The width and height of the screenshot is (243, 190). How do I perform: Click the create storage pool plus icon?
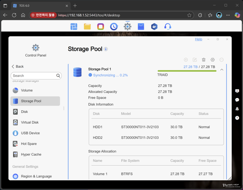point(186,60)
